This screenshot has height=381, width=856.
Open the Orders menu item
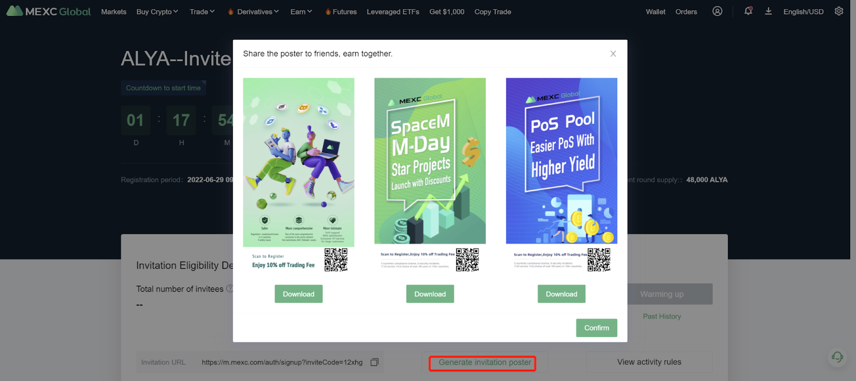[x=686, y=12]
